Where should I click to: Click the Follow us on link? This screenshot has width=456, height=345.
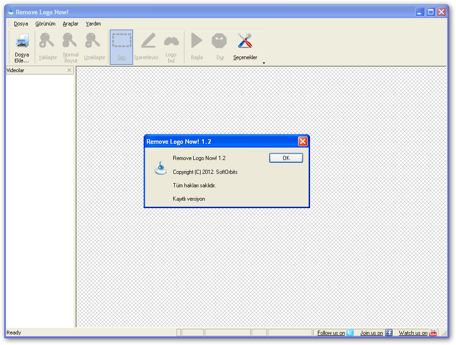(x=330, y=333)
